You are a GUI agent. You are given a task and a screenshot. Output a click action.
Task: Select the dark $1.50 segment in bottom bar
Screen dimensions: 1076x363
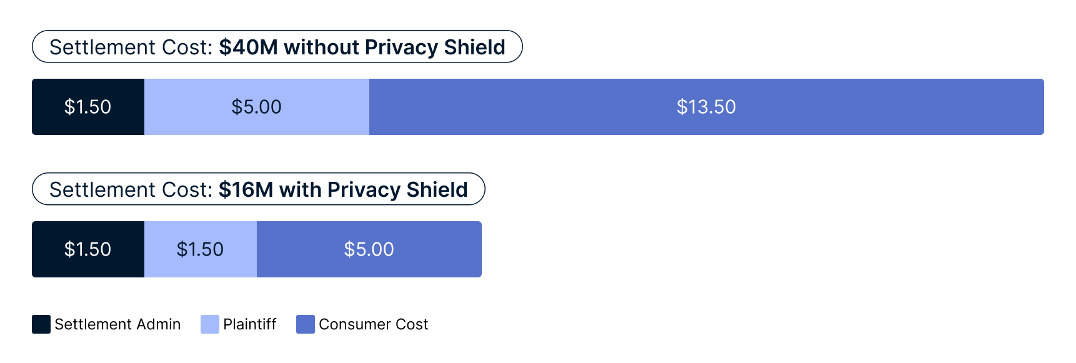[x=88, y=249]
